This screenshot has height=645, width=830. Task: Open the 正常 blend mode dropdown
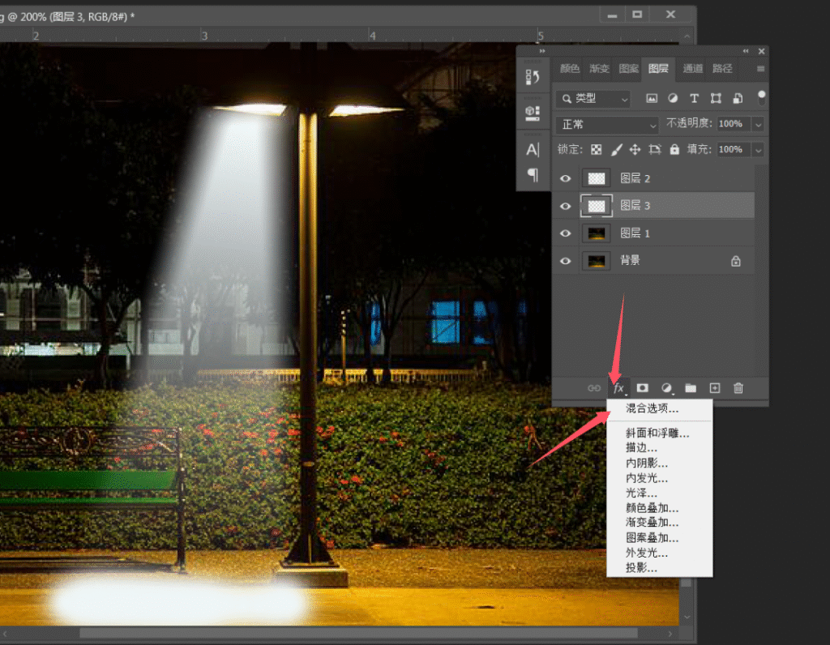point(607,125)
